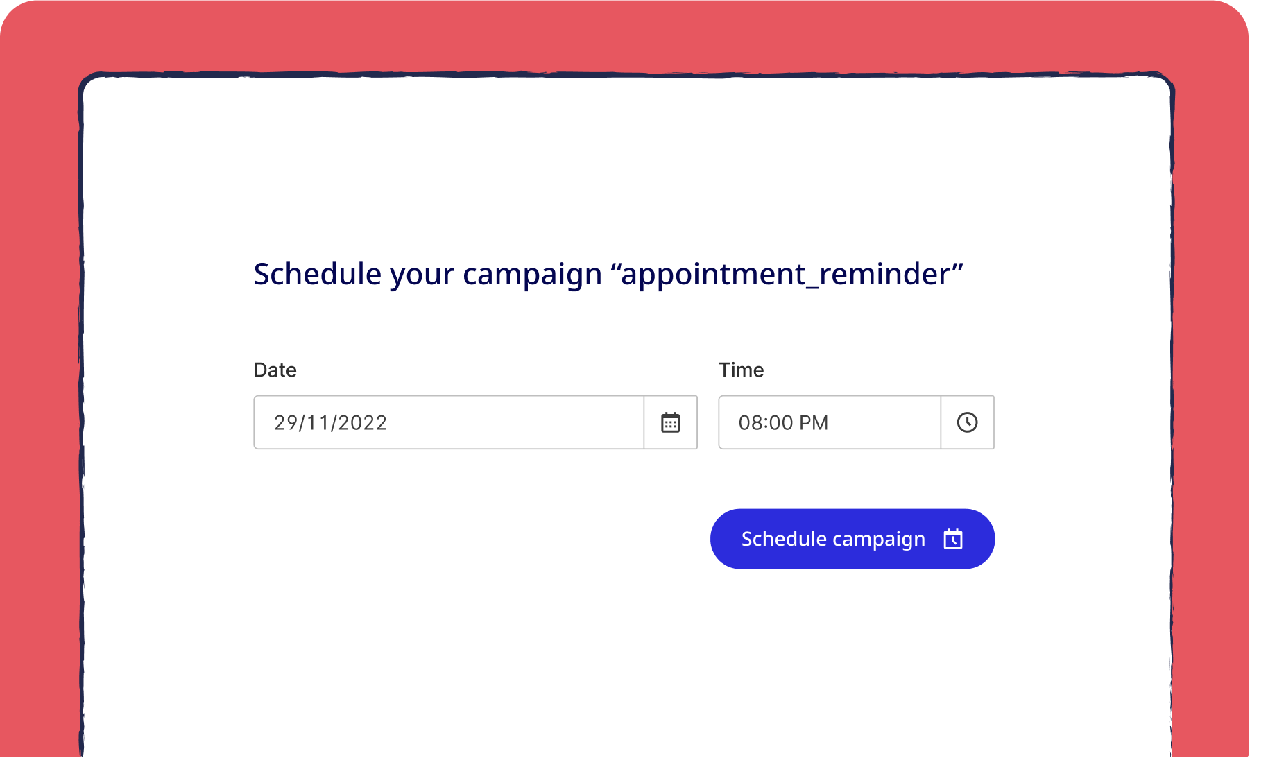Click calendar-clock icon inside Schedule campaign button

pos(953,539)
